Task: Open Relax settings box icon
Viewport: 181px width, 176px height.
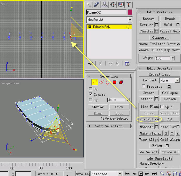Action: coord(167,146)
